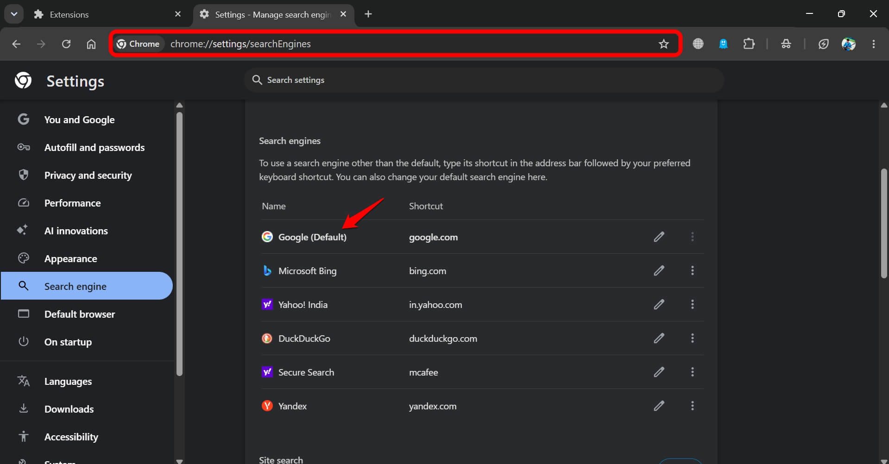Click the main page scrollbar thumb

pos(884,224)
